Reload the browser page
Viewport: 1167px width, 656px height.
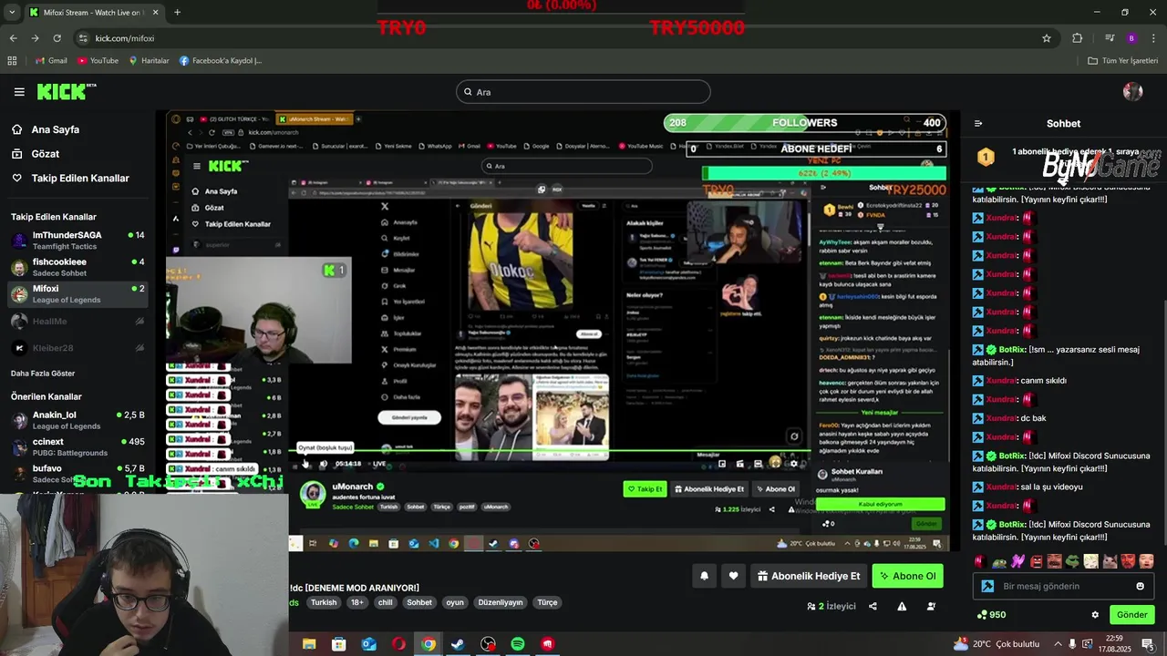(57, 38)
